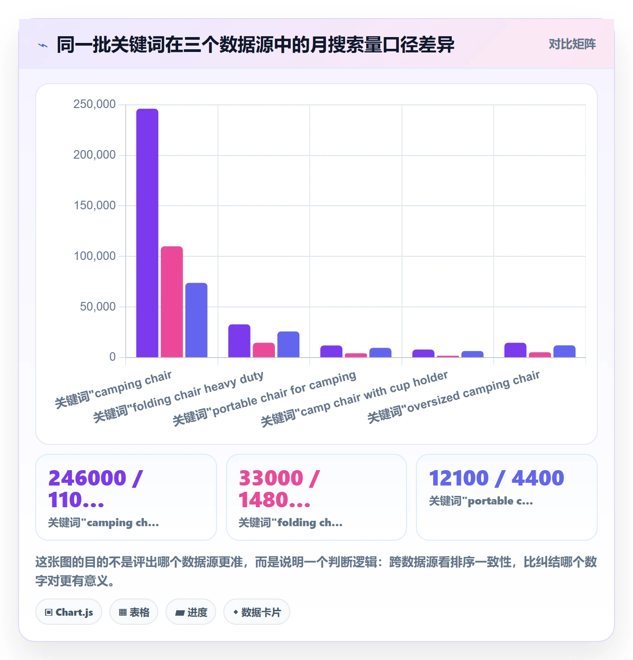
Task: Click caption 关键词"folding ch... in second card
Action: [x=291, y=523]
